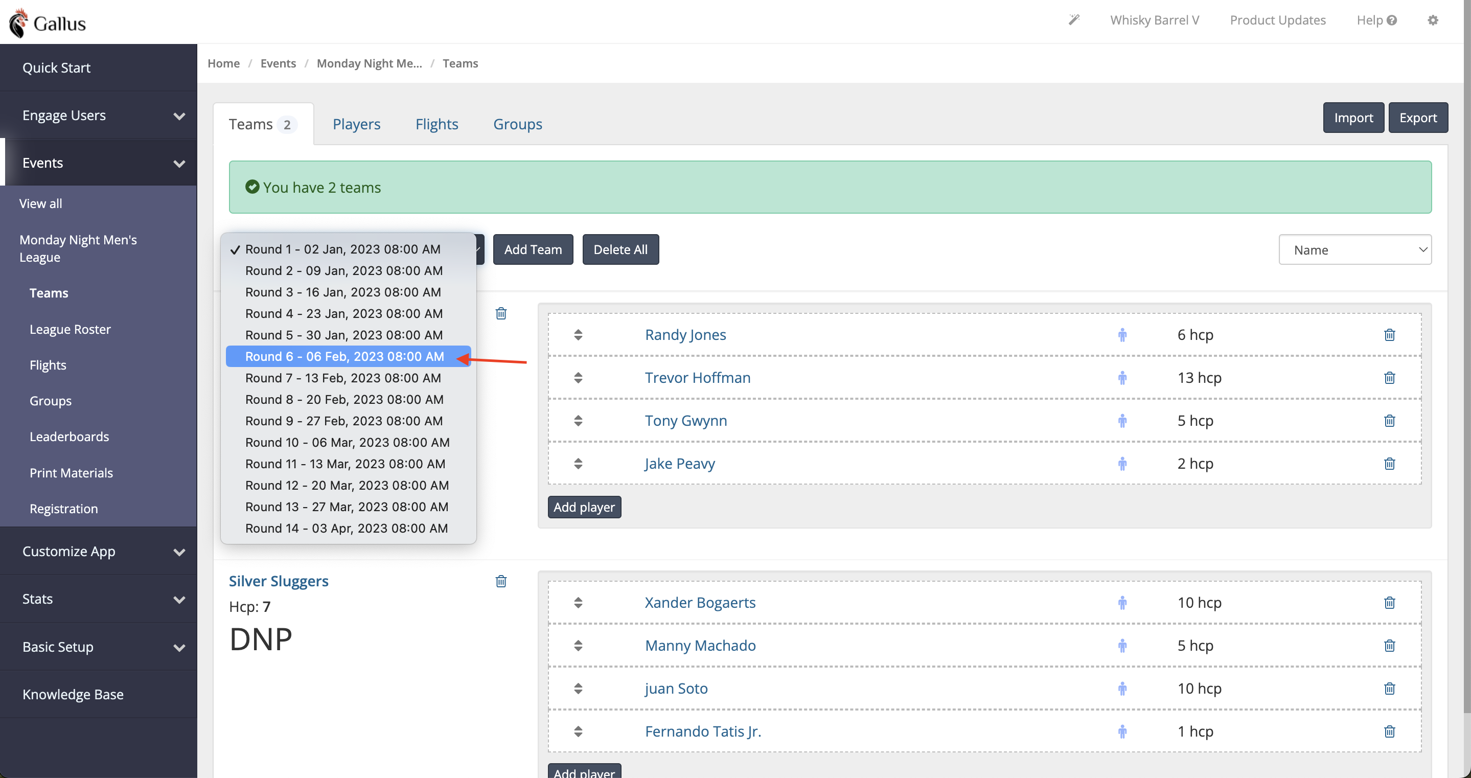Click person icon for Fernando Tatis Jr.

click(1122, 731)
